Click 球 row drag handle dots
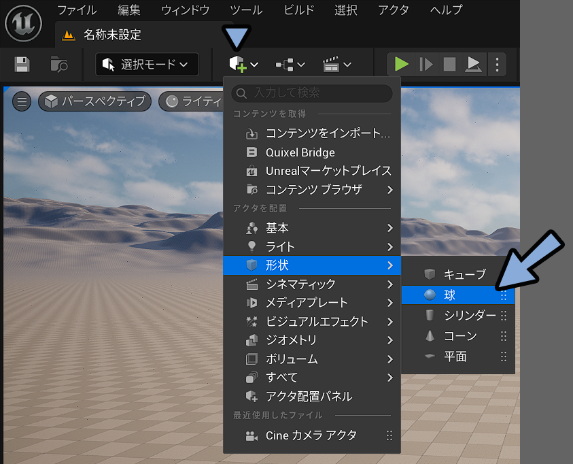Image resolution: width=573 pixels, height=464 pixels. pos(504,295)
